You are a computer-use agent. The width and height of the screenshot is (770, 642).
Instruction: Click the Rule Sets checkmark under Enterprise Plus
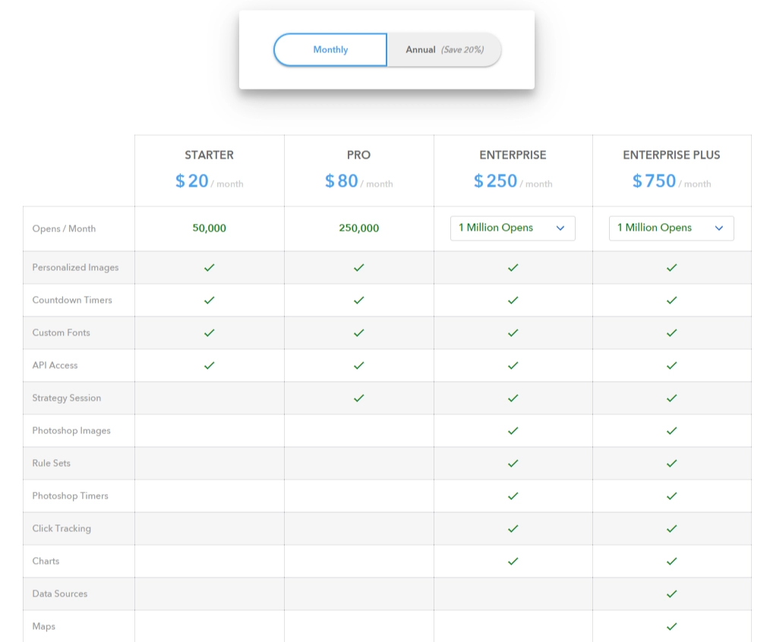[671, 463]
